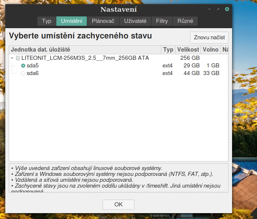Select the LITEONIT 256GB ATA disk row
Viewport: 257px width, 219px height.
[85, 58]
